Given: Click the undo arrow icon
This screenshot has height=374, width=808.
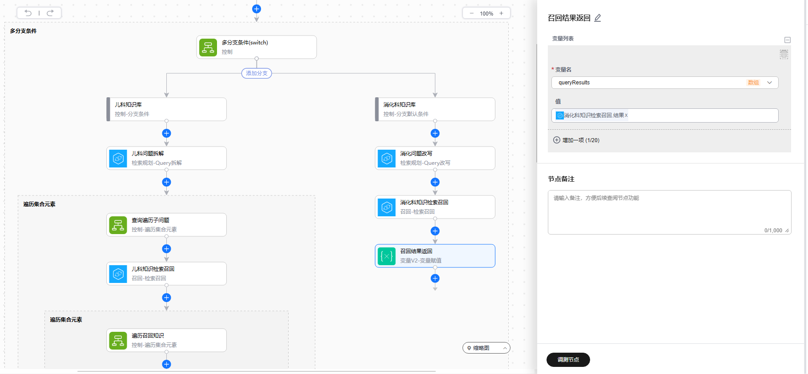Looking at the screenshot, I should 28,13.
